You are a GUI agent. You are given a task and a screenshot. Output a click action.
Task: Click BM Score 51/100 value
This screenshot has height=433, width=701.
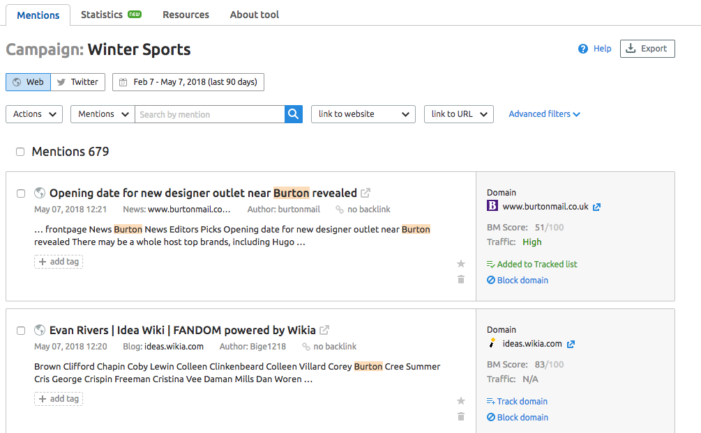(x=550, y=227)
